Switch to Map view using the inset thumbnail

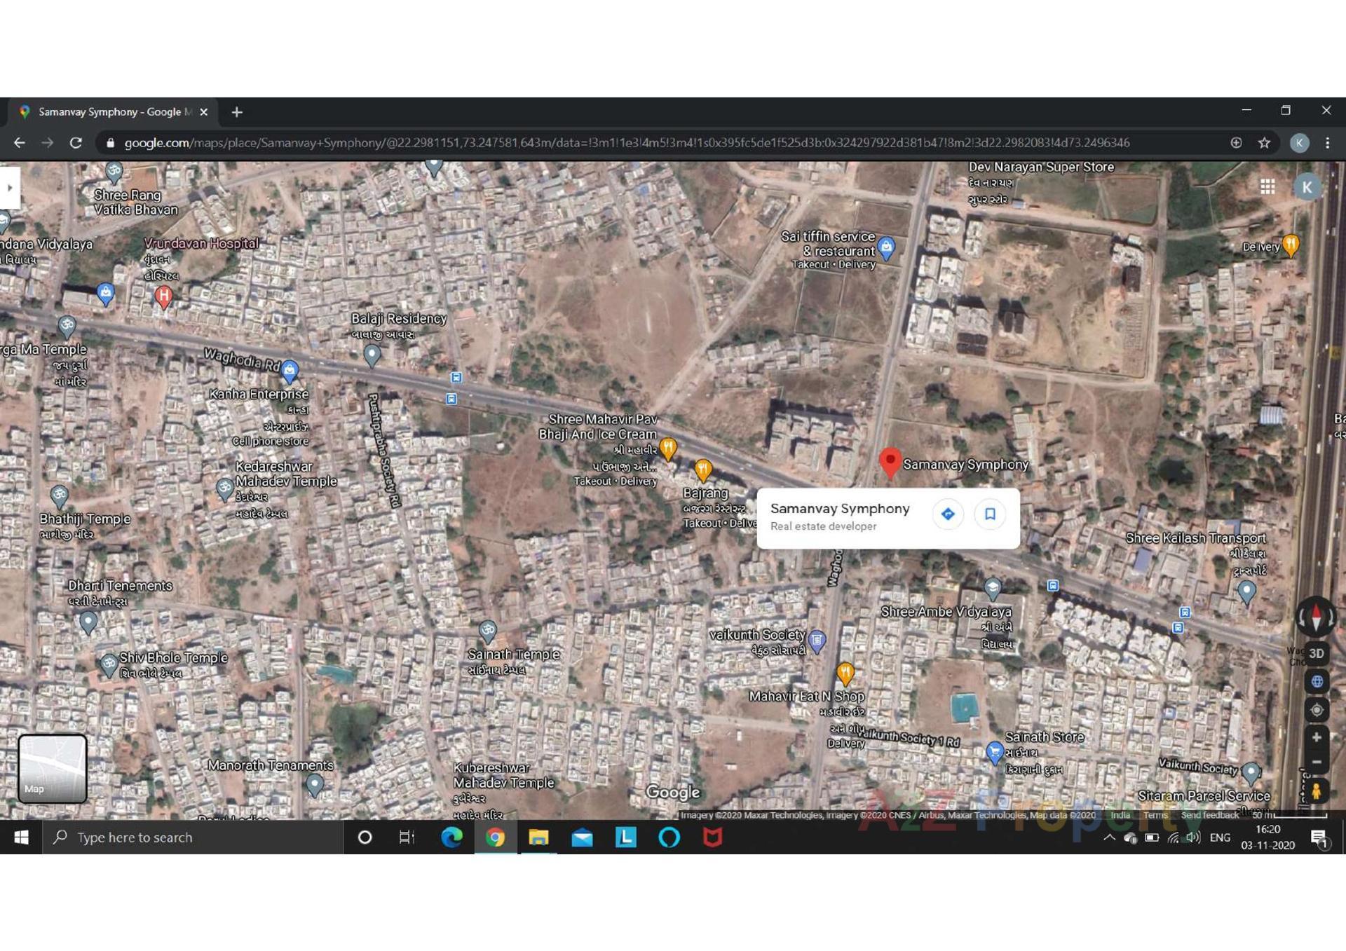tap(53, 769)
